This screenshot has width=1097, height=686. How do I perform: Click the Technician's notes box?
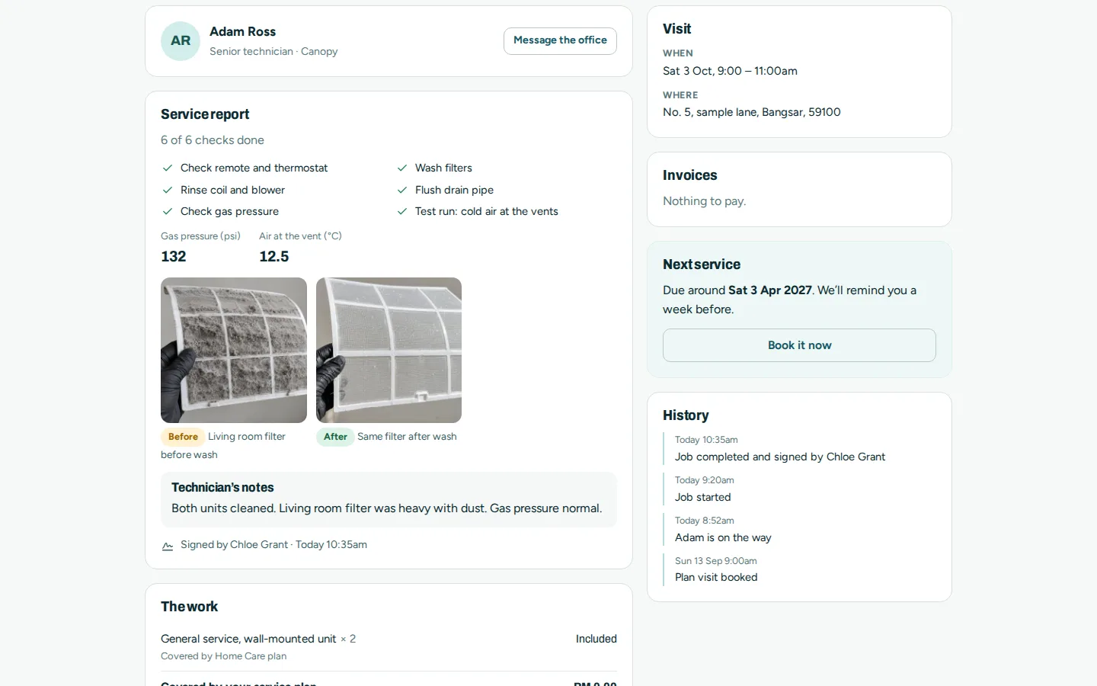(x=389, y=499)
